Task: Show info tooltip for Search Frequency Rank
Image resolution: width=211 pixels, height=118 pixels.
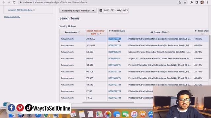Action: [98, 34]
